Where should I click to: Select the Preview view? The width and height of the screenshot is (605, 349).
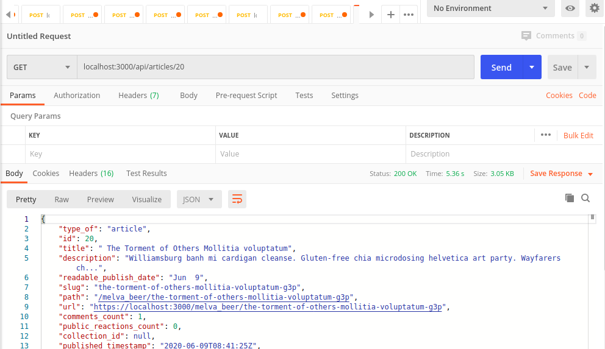point(100,199)
